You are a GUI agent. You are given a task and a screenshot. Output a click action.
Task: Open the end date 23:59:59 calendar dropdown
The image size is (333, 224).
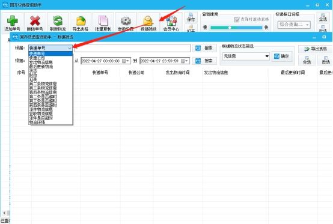[185, 61]
